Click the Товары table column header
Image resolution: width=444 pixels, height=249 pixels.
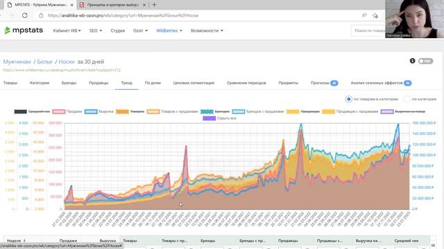tap(130, 241)
